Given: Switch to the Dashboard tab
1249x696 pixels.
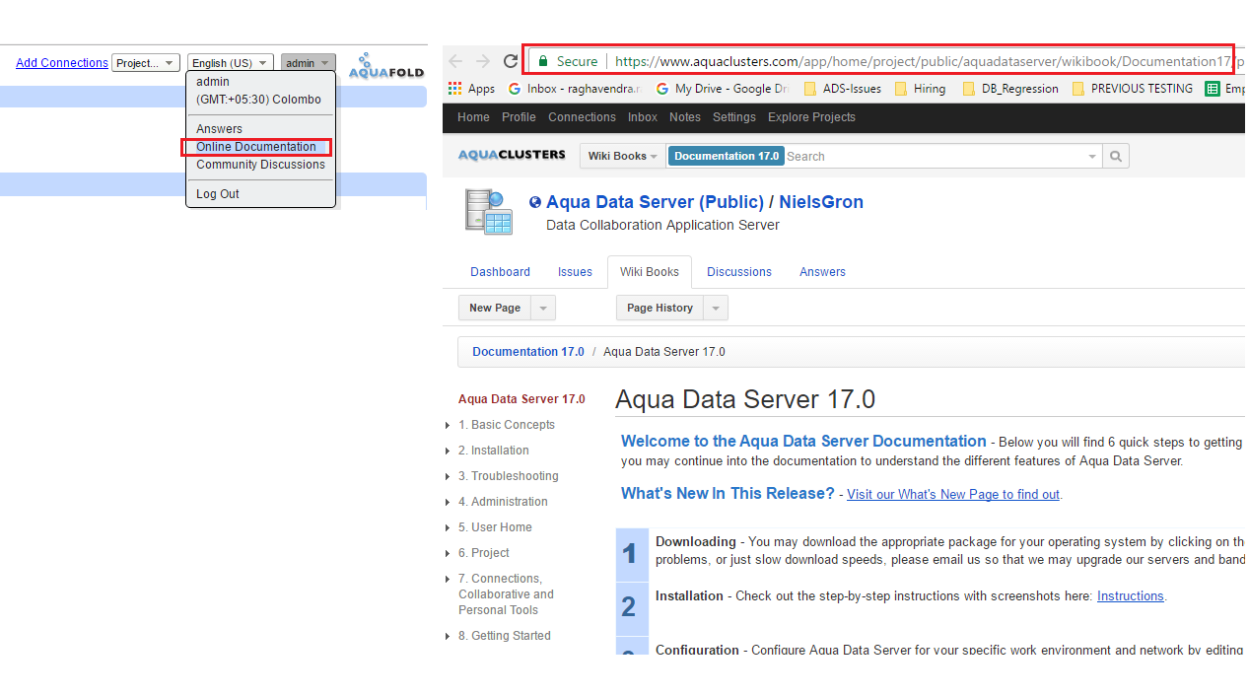Looking at the screenshot, I should 500,272.
